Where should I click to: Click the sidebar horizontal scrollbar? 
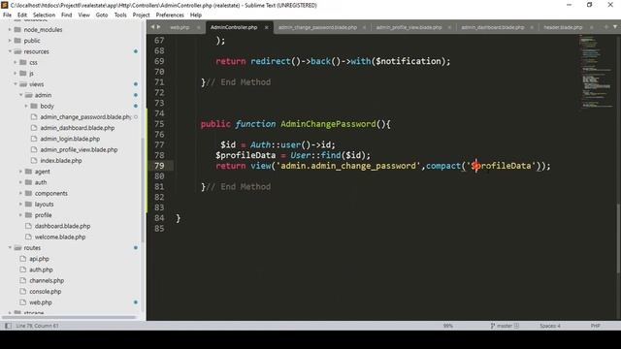click(x=69, y=317)
